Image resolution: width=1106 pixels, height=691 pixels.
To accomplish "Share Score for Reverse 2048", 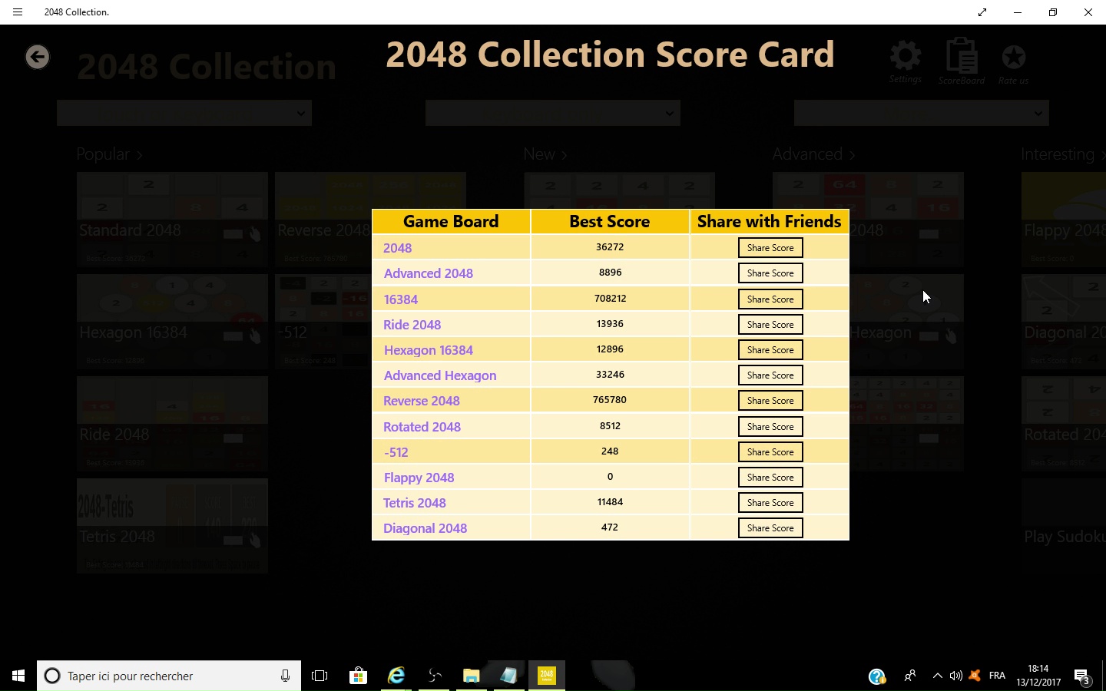I will click(x=770, y=401).
